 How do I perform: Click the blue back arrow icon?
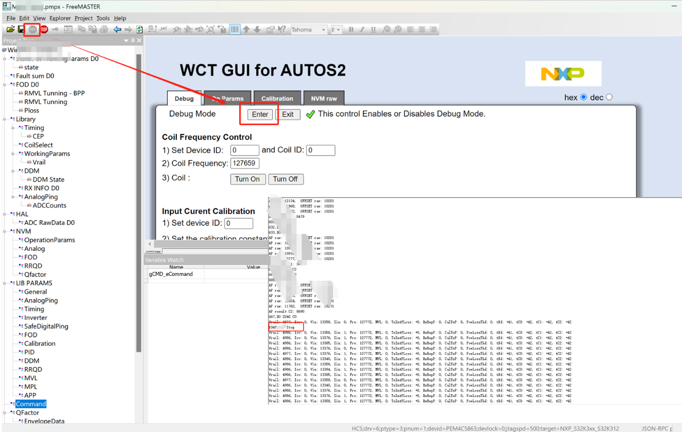(x=117, y=30)
